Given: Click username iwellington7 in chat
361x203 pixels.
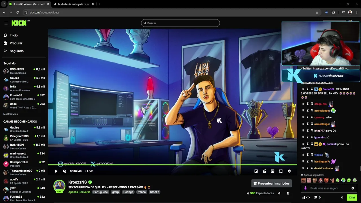Looking at the screenshot, I should pyautogui.click(x=322, y=162).
